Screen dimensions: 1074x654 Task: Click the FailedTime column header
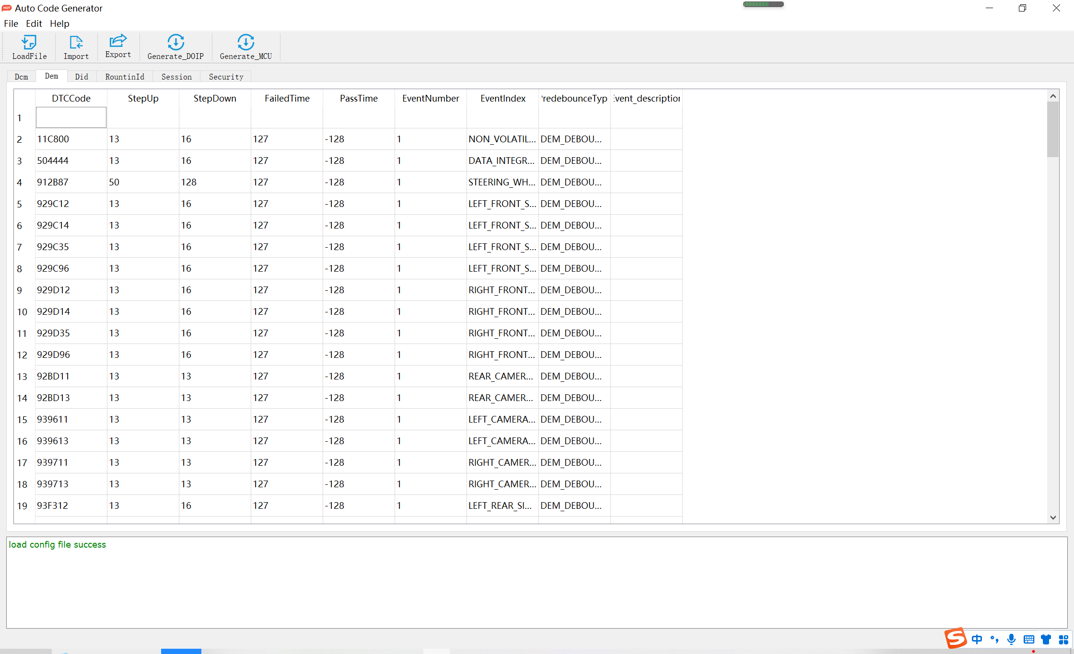pyautogui.click(x=287, y=98)
